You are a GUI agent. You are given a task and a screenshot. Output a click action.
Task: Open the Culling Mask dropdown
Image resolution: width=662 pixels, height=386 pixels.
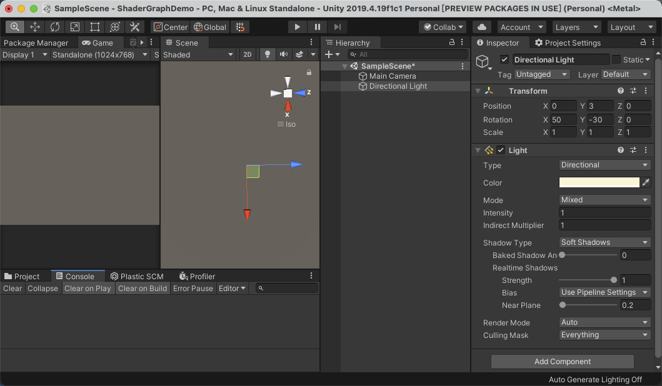coord(604,335)
